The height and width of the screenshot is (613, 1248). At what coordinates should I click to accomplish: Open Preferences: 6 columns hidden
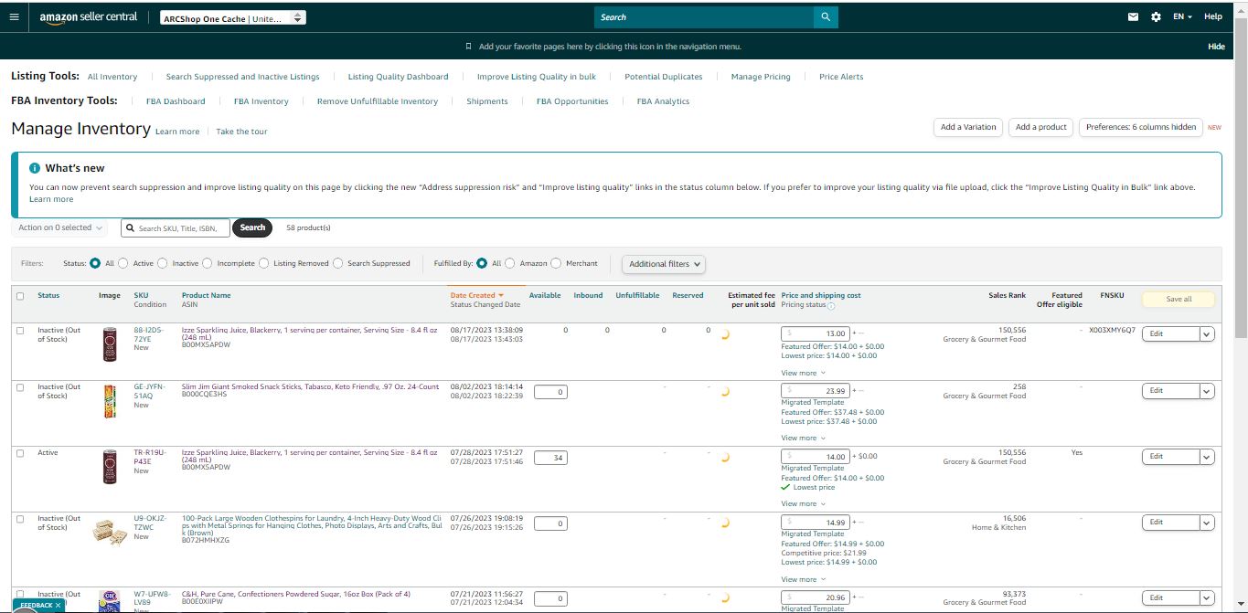coord(1141,127)
